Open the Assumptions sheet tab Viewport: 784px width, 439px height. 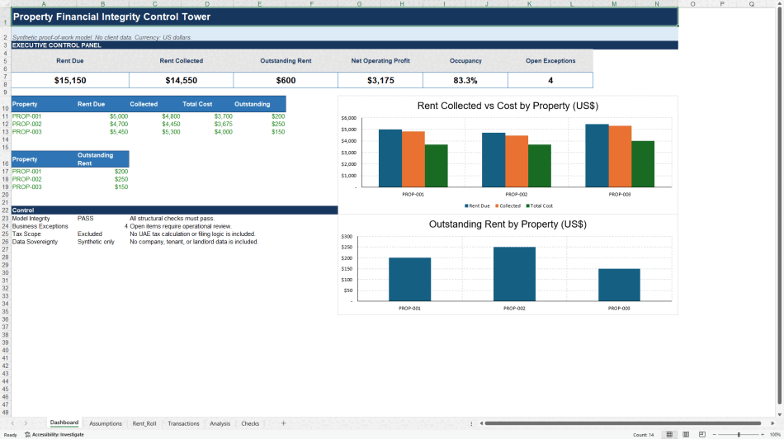coord(106,423)
